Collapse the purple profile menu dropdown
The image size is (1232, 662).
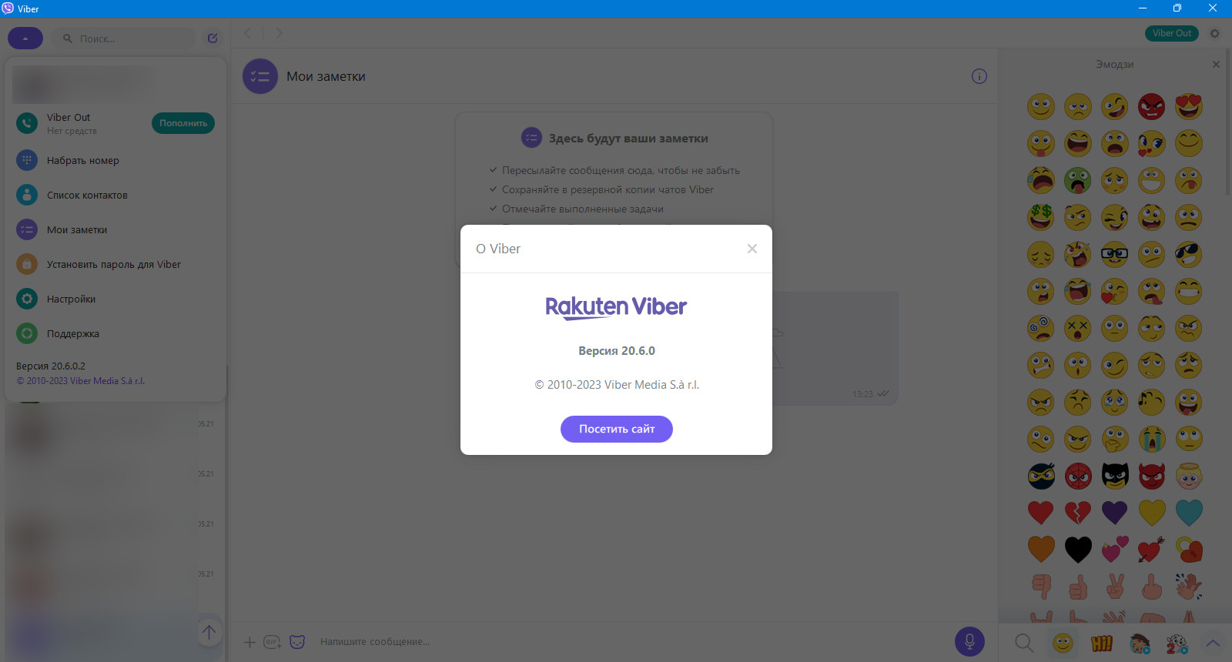[x=25, y=38]
